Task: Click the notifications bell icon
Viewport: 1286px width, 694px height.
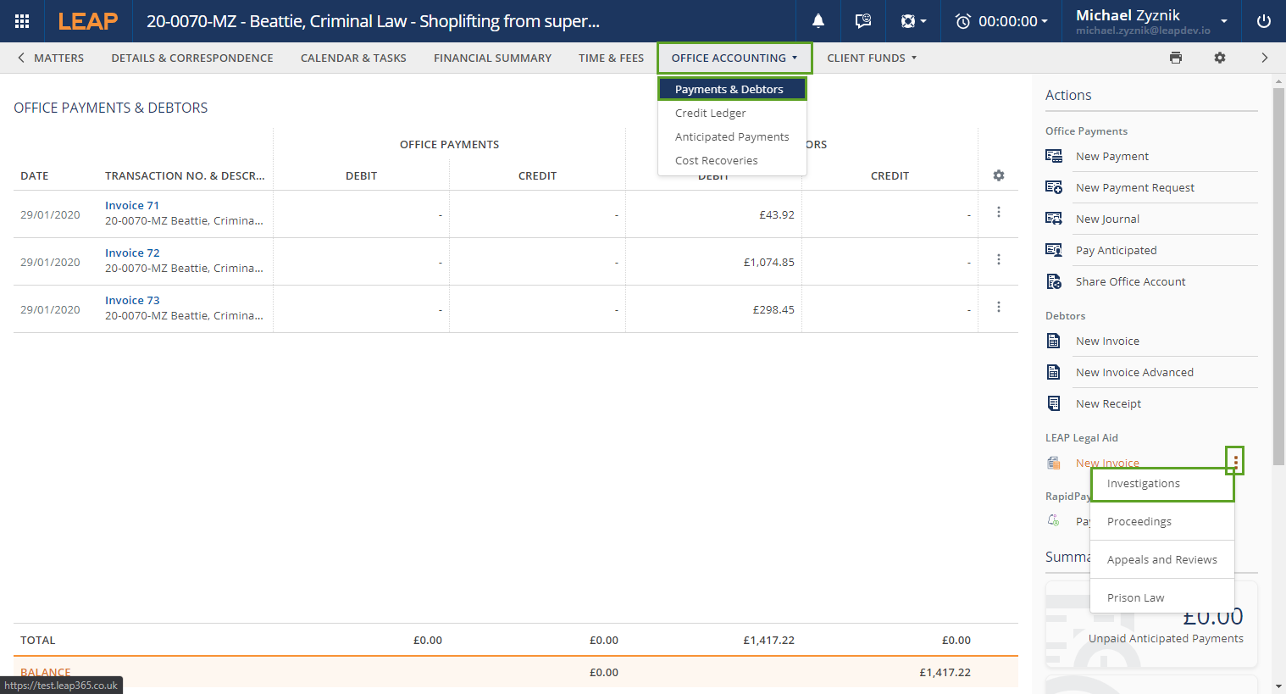Action: [x=818, y=21]
